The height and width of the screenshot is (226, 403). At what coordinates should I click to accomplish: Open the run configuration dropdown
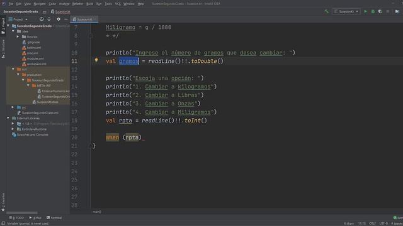pyautogui.click(x=346, y=11)
